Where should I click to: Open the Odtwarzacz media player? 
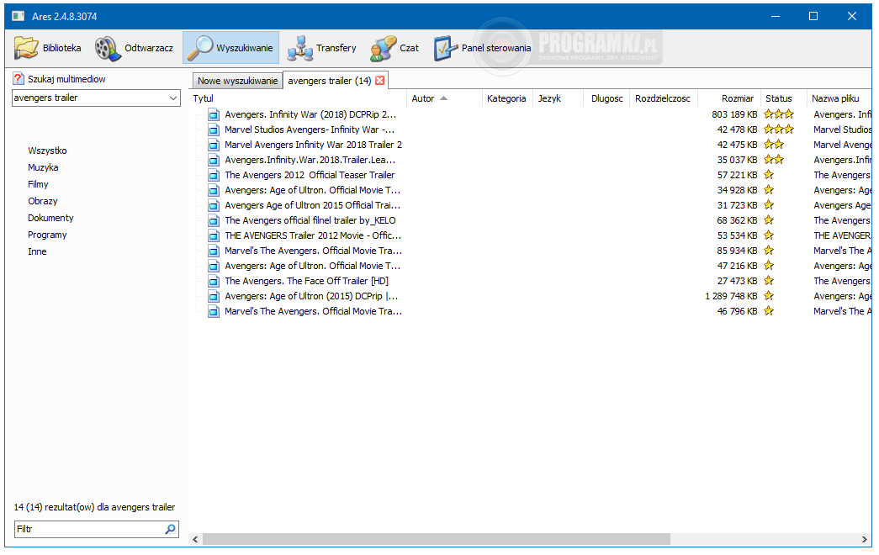point(134,48)
